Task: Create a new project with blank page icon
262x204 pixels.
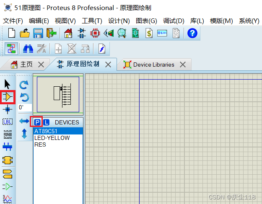Action: [12, 33]
